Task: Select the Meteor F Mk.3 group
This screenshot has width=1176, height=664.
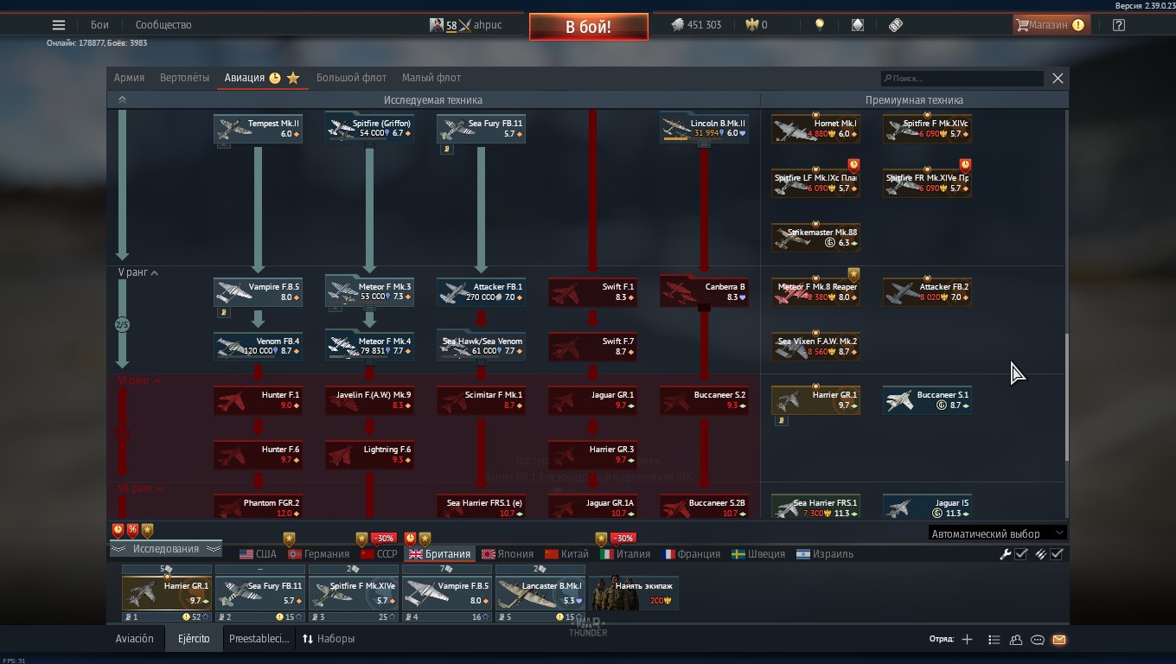Action: click(x=369, y=291)
